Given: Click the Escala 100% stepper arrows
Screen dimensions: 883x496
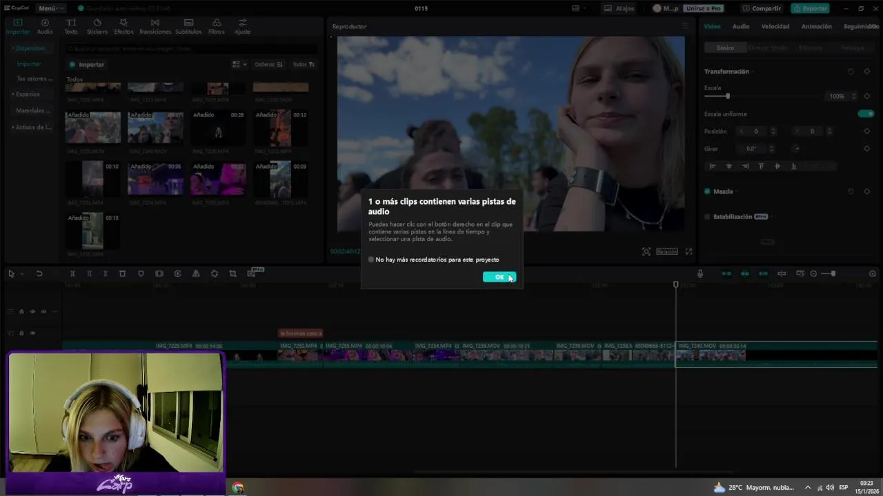Looking at the screenshot, I should (854, 96).
